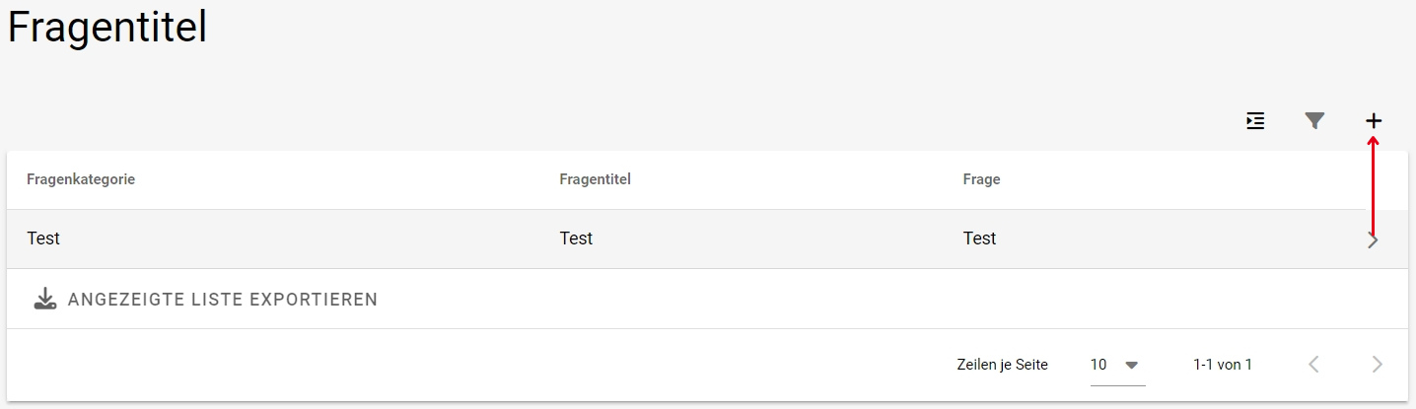Image resolution: width=1416 pixels, height=409 pixels.
Task: Select the Test cell under Fragentitel column
Action: pos(576,239)
